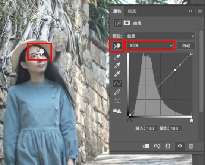Viewport: 205px width, 165px height.
Task: Select the top-right curve endpoint
Action: click(191, 54)
